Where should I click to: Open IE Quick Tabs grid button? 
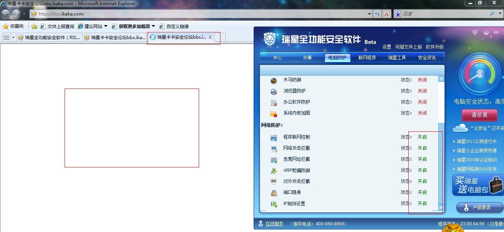(x=6, y=37)
